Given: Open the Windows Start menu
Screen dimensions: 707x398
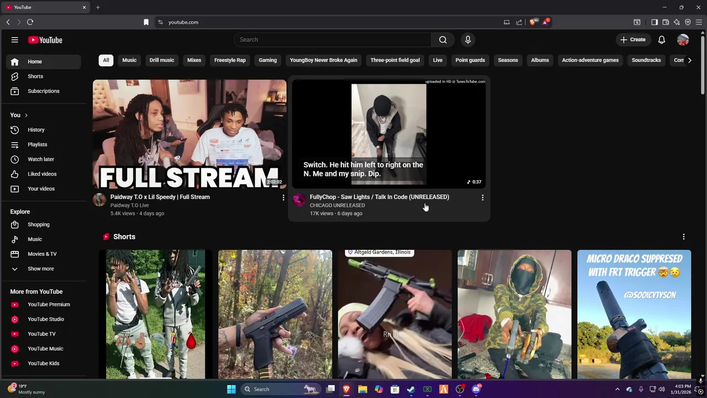Looking at the screenshot, I should [231, 389].
